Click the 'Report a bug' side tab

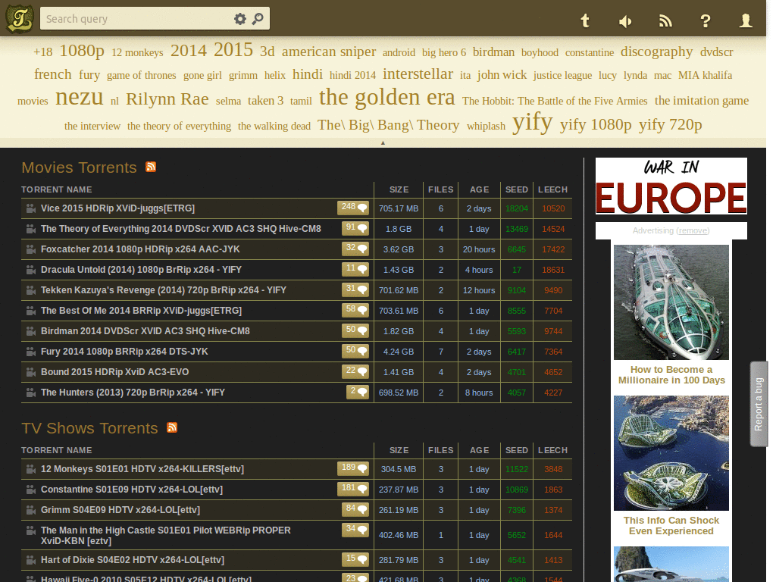click(759, 404)
